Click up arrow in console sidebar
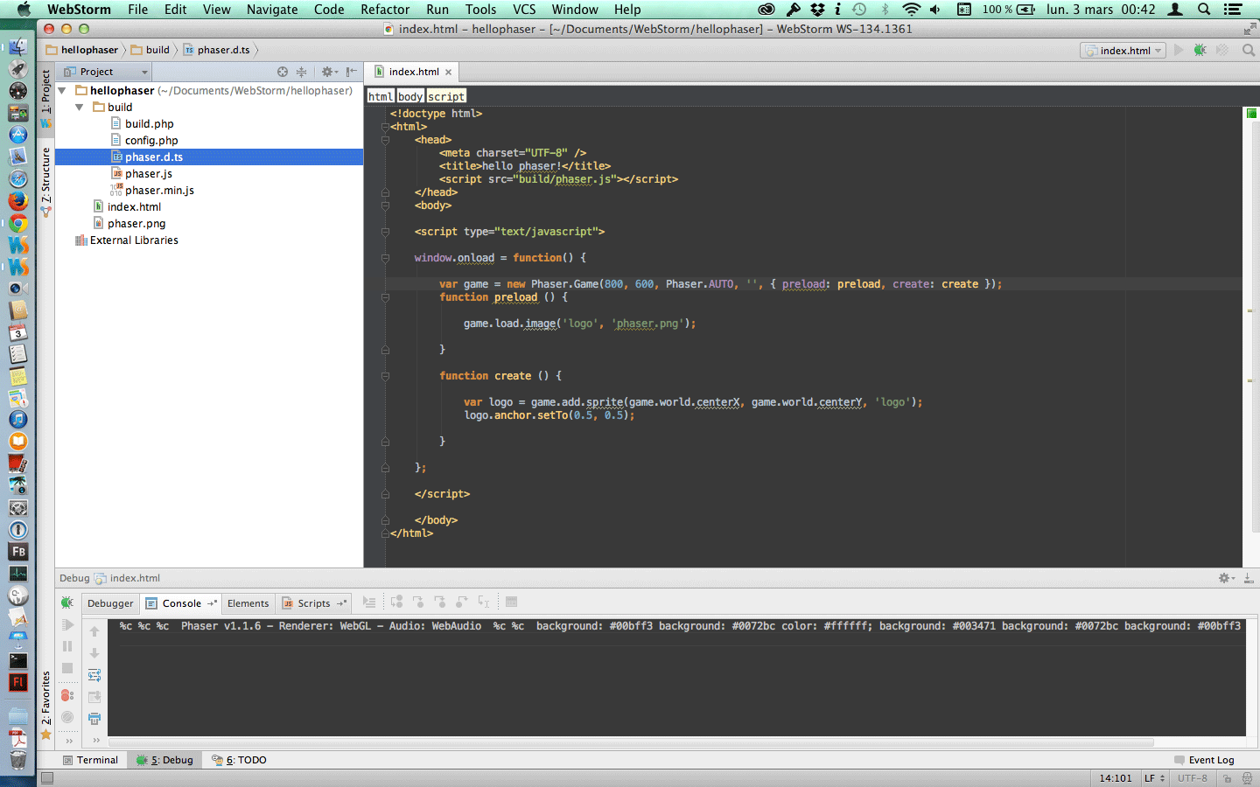Screen dimensions: 1260x787 coord(94,631)
